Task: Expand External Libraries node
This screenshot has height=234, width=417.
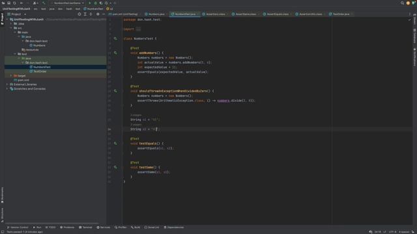Action: [x=7, y=84]
